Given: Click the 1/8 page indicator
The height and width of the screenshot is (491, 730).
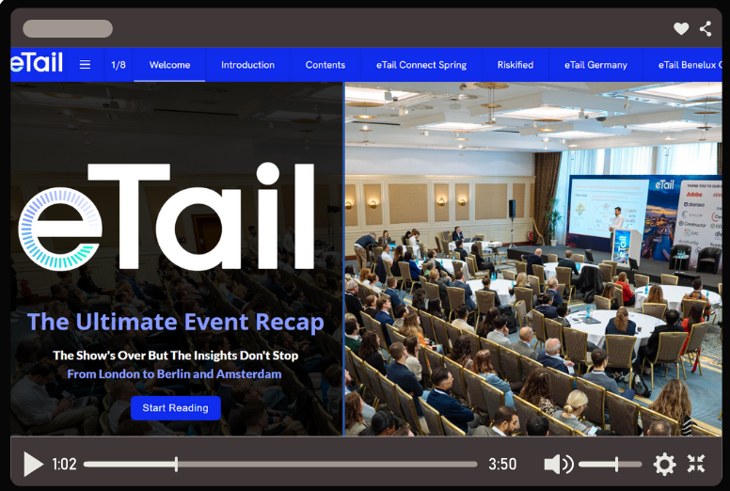Looking at the screenshot, I should pyautogui.click(x=119, y=65).
